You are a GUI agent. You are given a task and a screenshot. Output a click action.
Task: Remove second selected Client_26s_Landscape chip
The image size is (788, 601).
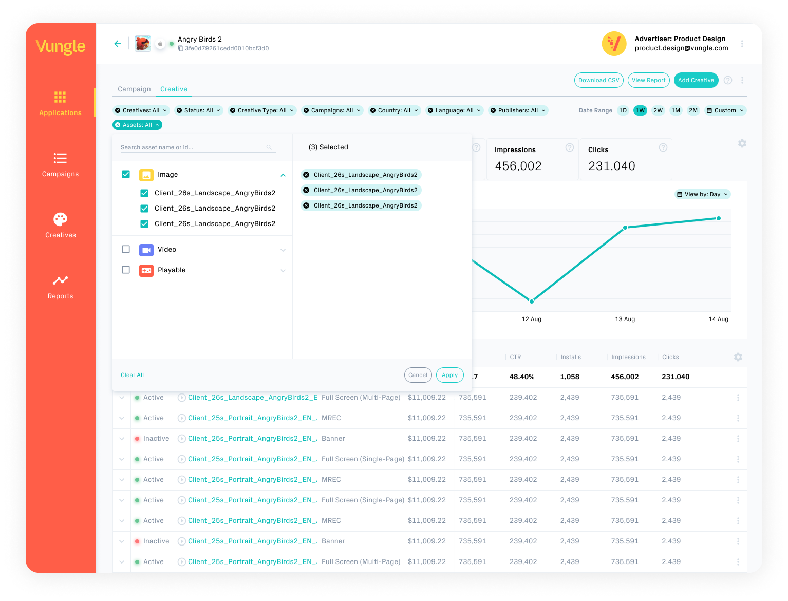(x=306, y=190)
